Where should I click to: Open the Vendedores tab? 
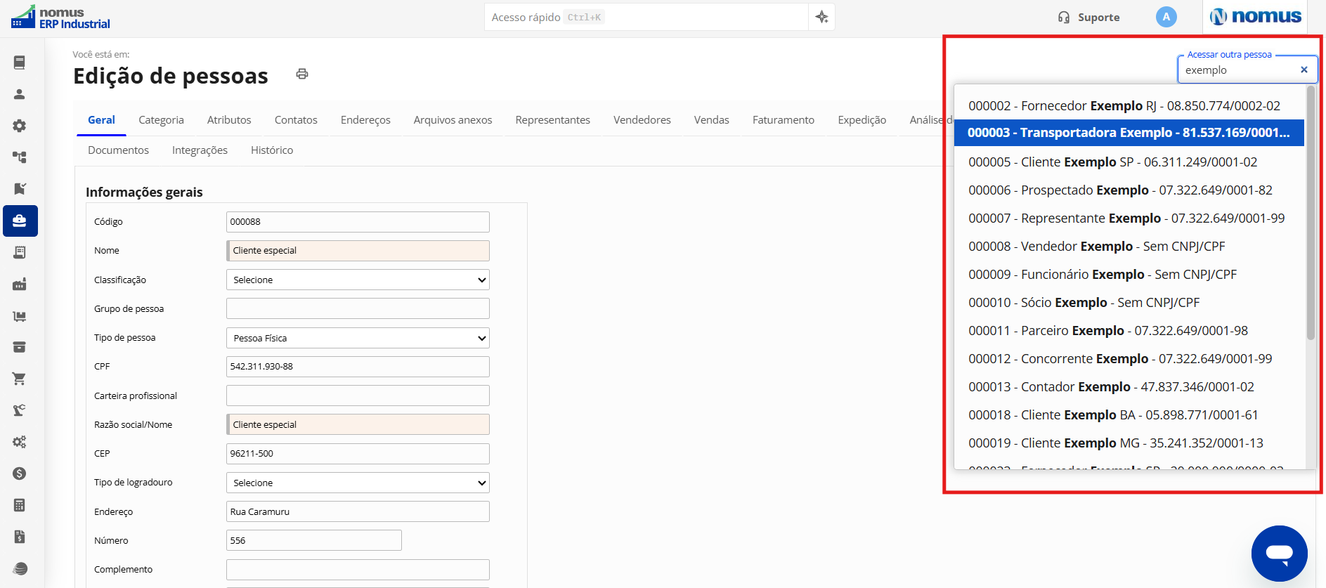tap(642, 120)
